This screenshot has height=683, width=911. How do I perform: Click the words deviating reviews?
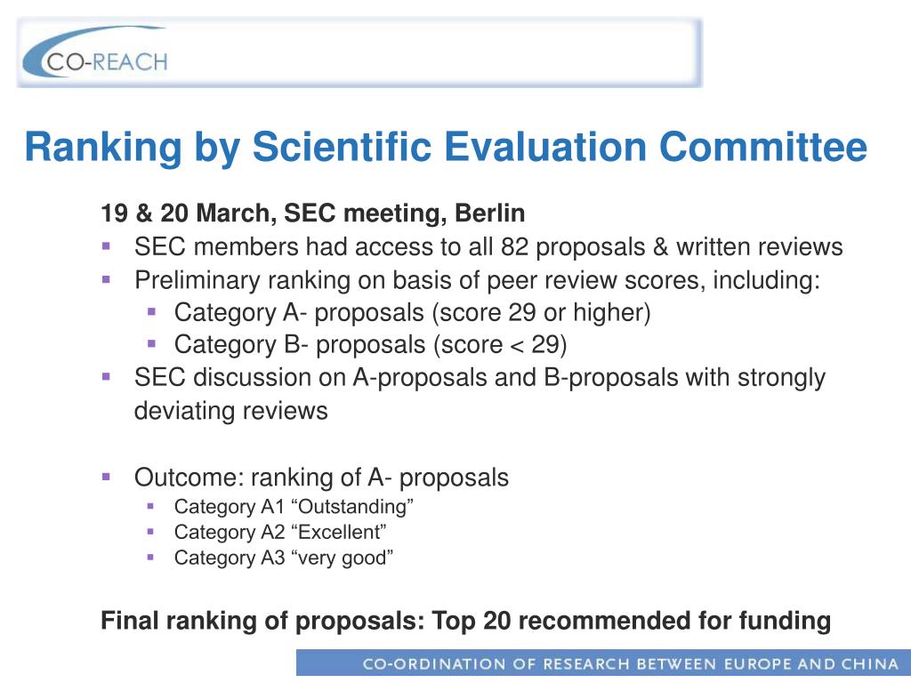pyautogui.click(x=230, y=411)
